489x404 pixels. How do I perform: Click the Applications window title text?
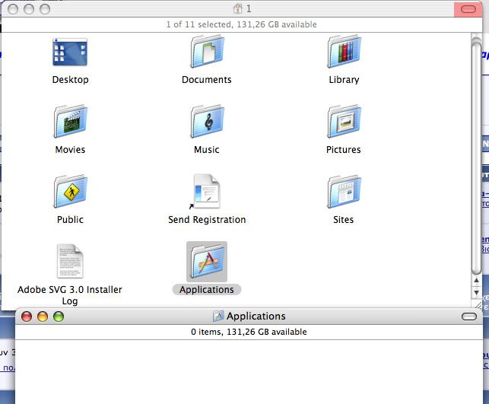tap(256, 316)
